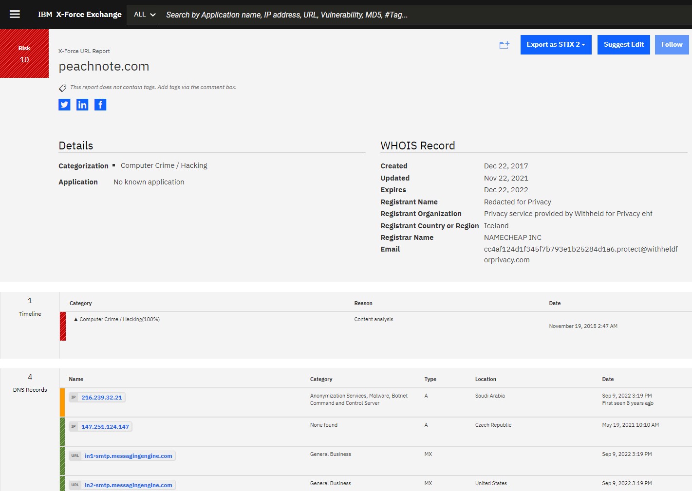Image resolution: width=692 pixels, height=491 pixels.
Task: Click the Location column header in DNS Records
Action: (486, 379)
